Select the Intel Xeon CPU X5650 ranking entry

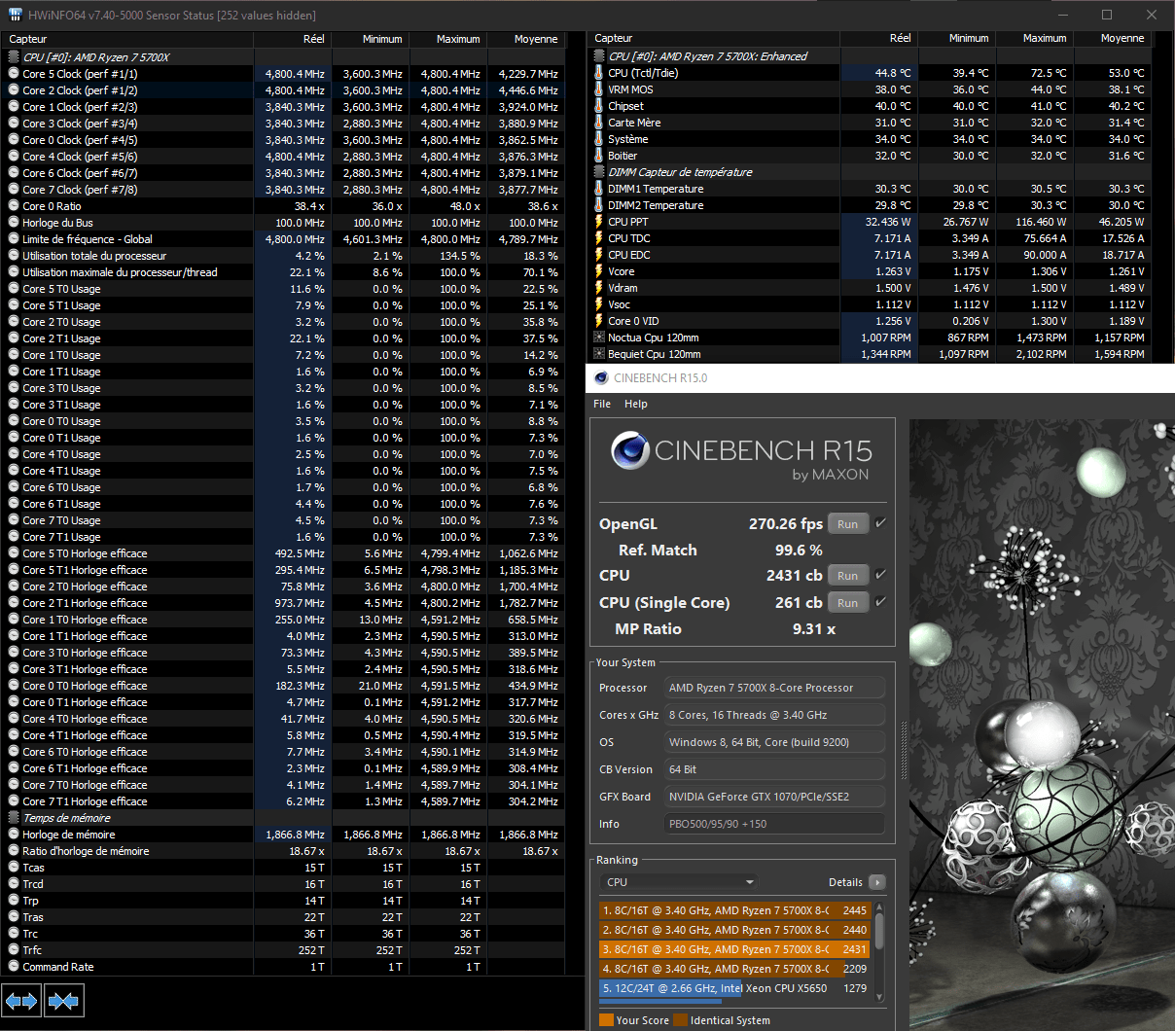point(734,988)
